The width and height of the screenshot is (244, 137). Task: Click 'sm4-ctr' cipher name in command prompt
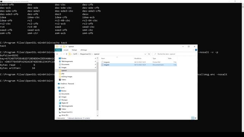click(33, 33)
